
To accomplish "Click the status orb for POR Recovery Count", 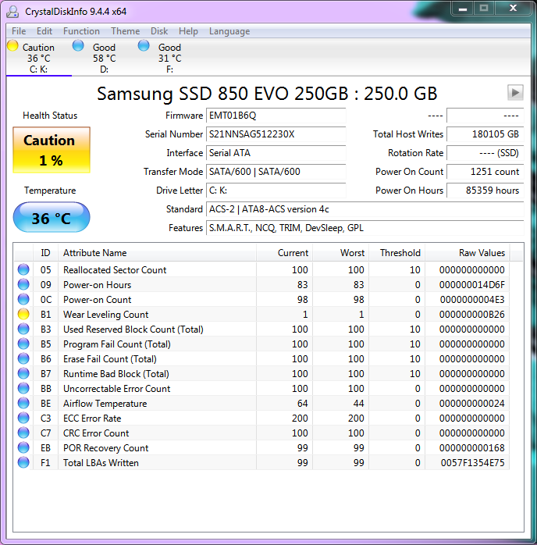I will [x=23, y=447].
